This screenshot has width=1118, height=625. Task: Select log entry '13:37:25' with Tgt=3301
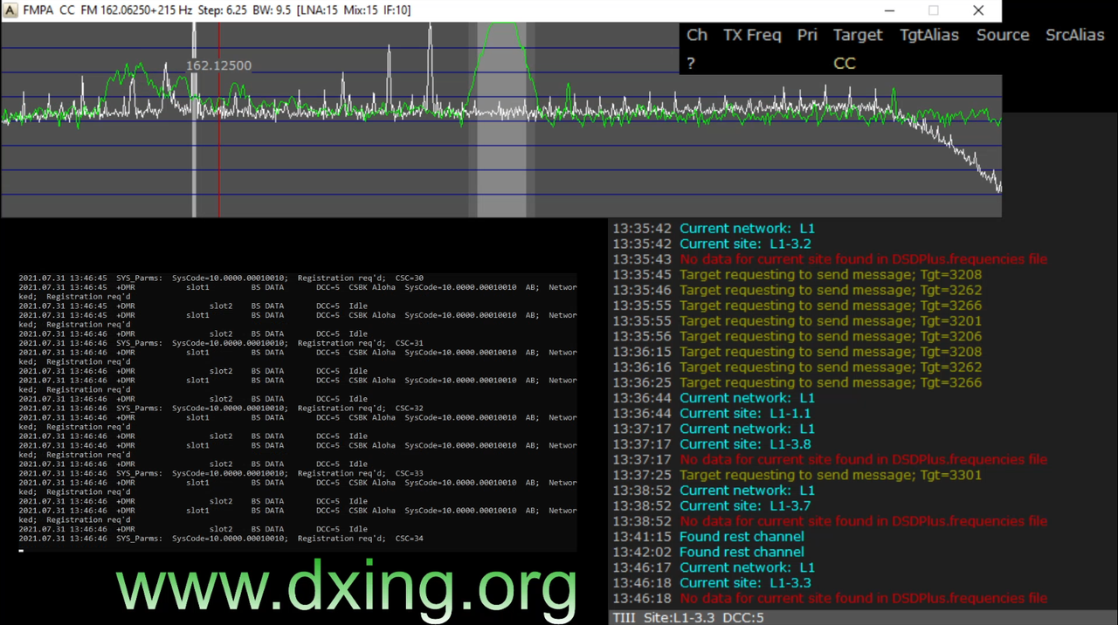click(x=797, y=475)
